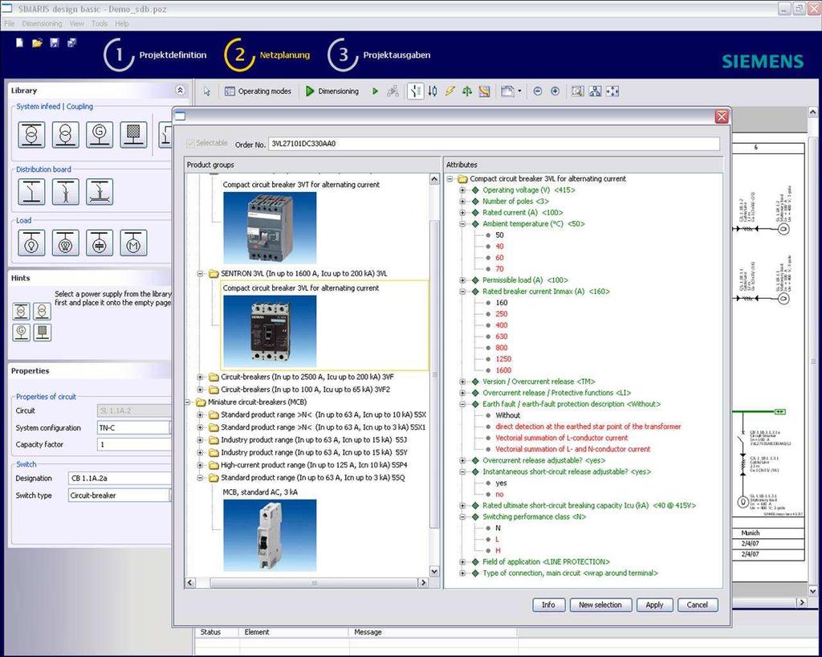Click the zoom in plus icon
This screenshot has width=822, height=657.
click(x=555, y=92)
